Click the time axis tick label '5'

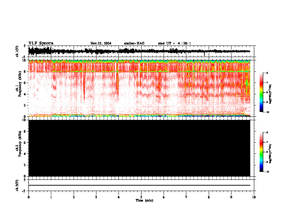(x=141, y=197)
